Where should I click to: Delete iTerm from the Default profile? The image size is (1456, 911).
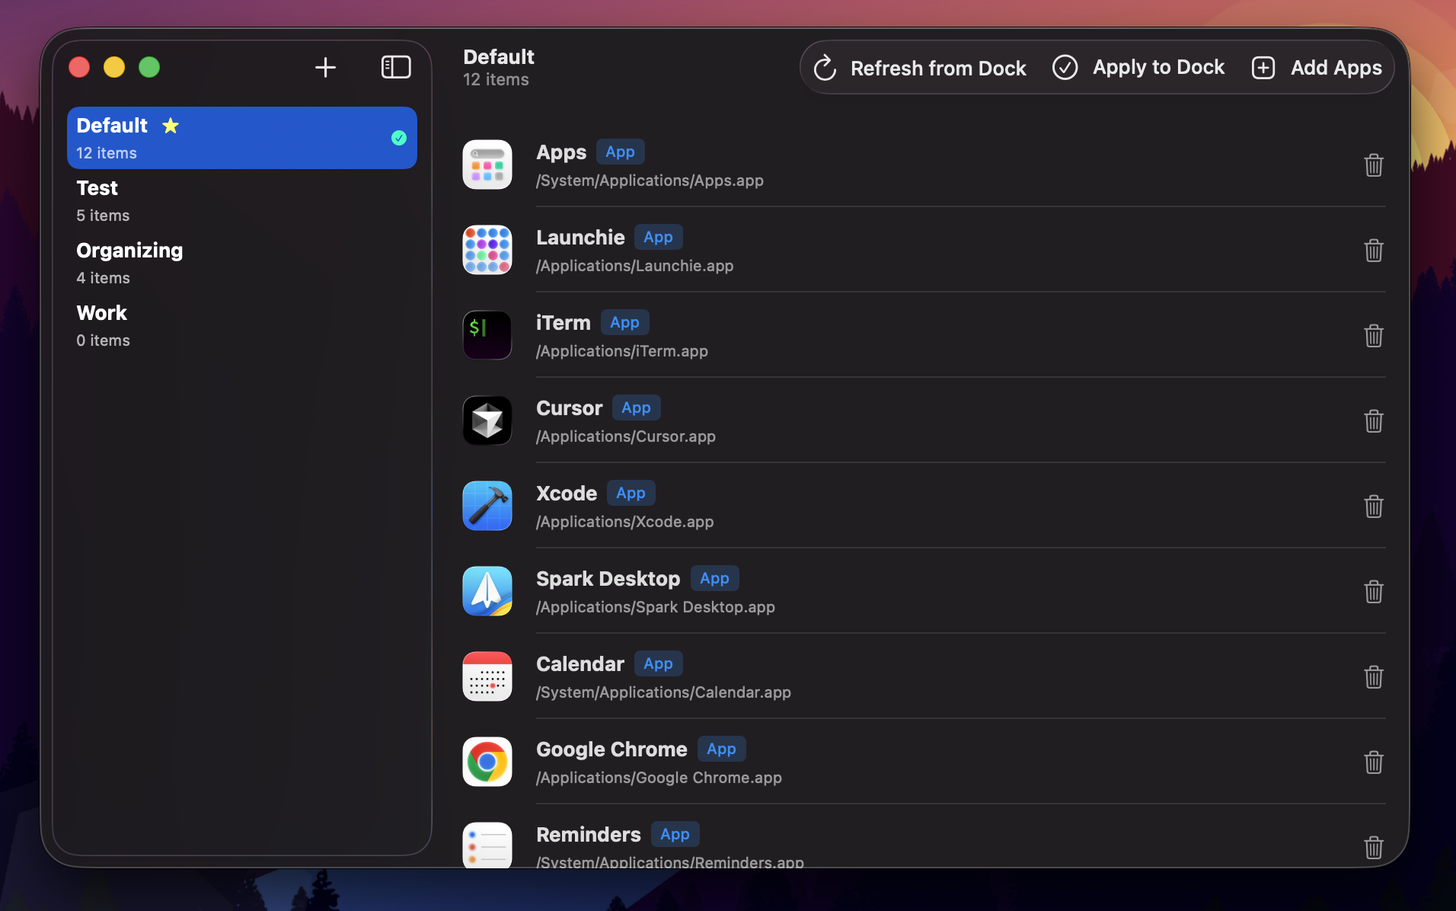(x=1373, y=335)
